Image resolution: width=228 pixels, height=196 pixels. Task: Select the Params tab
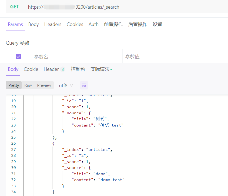(15, 24)
